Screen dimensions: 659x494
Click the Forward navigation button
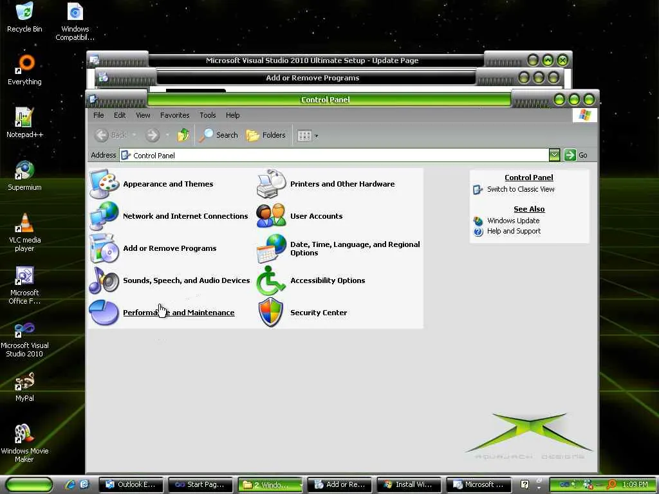click(153, 135)
